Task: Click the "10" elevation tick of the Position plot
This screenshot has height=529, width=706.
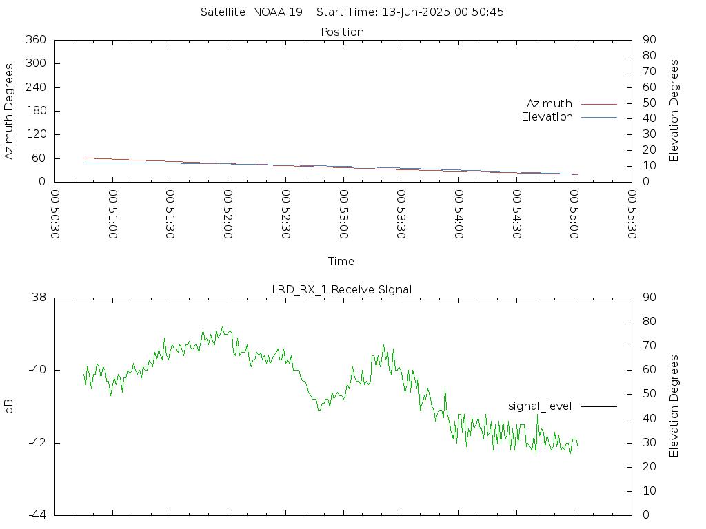Action: 649,166
